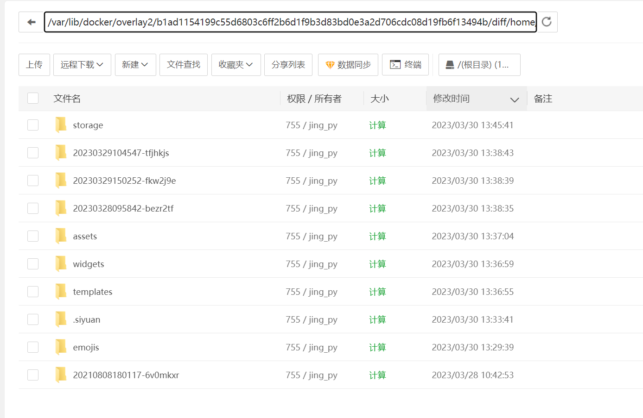Calculate size of 20230329104547-tfjhkjs
This screenshot has width=643, height=418.
pos(377,153)
